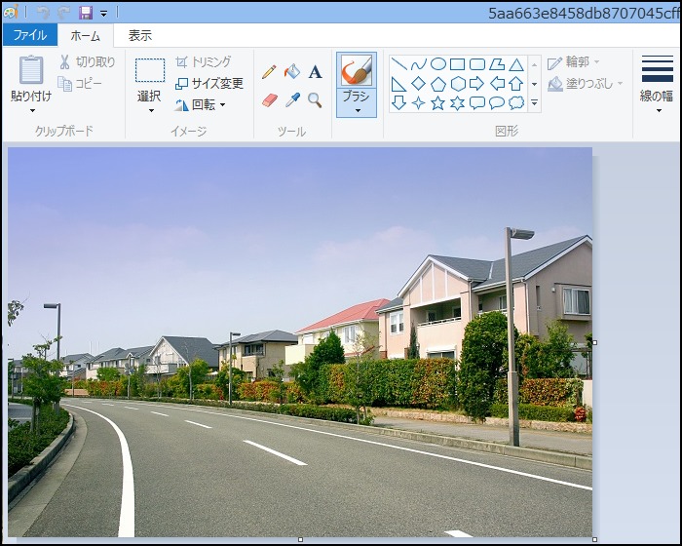Screen dimensions: 682x546
Task: Choose the Six-point star shape
Action: pyautogui.click(x=458, y=103)
